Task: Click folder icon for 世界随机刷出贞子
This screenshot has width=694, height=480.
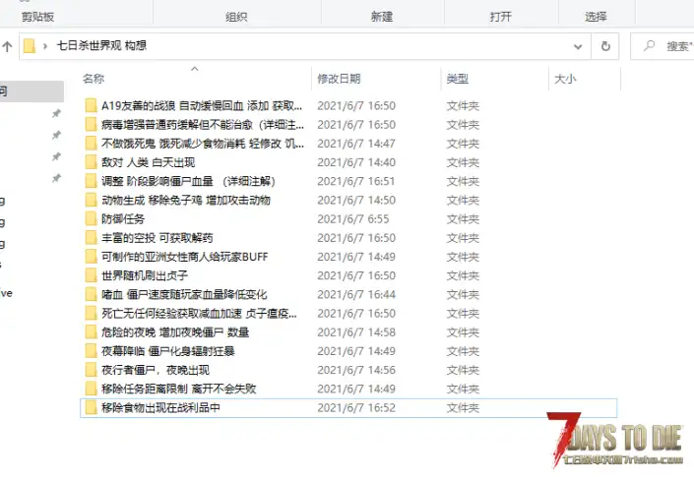Action: (91, 275)
